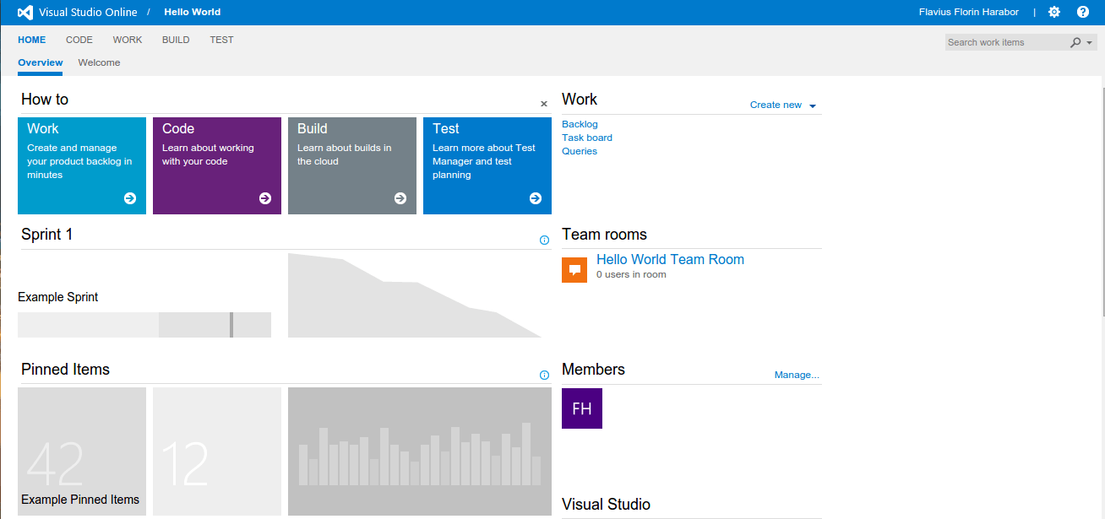Select the Overview tab
Viewport: 1105px width, 519px height.
(x=41, y=63)
